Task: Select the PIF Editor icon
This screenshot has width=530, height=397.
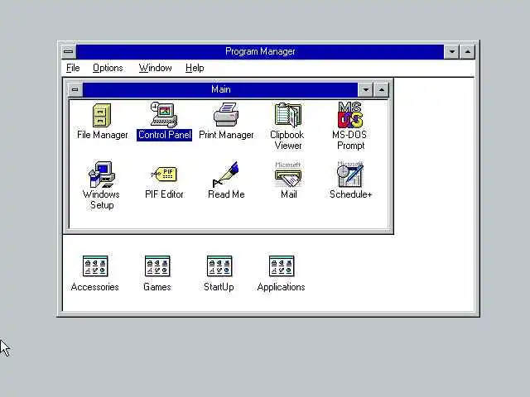Action: pyautogui.click(x=164, y=175)
